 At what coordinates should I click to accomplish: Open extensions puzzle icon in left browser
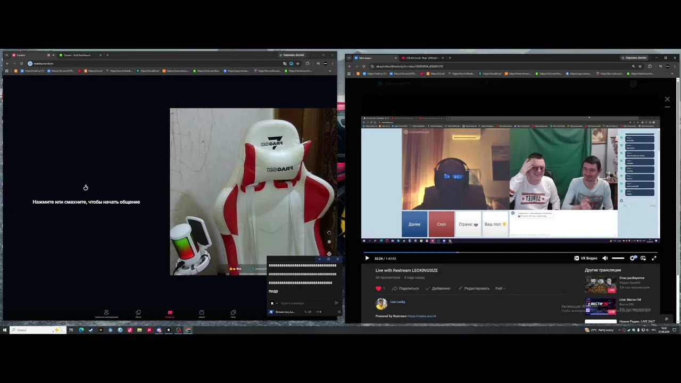[x=308, y=63]
